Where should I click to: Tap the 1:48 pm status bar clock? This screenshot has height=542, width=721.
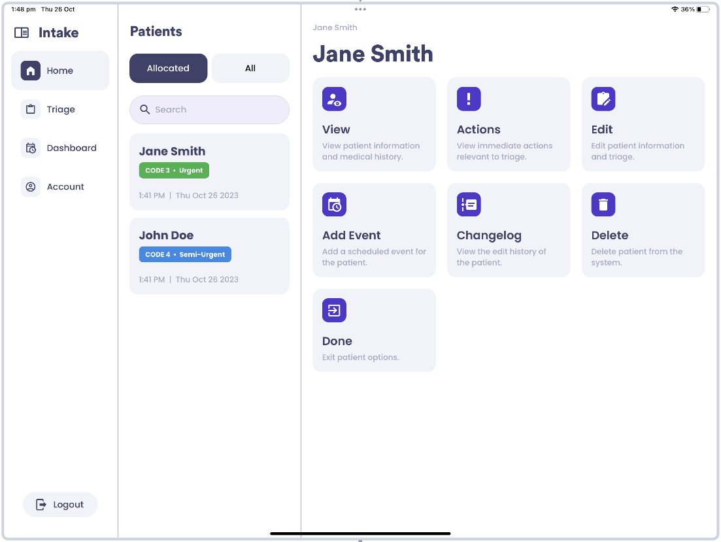(x=24, y=9)
